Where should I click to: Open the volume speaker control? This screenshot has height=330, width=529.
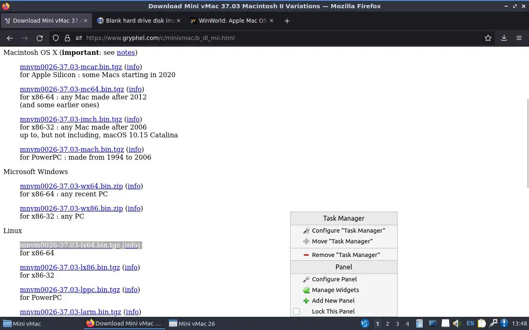(x=457, y=324)
